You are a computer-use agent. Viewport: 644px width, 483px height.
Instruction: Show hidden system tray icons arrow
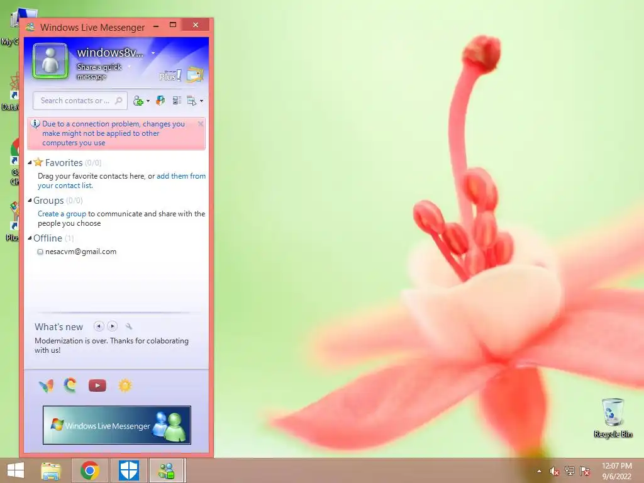tap(539, 472)
